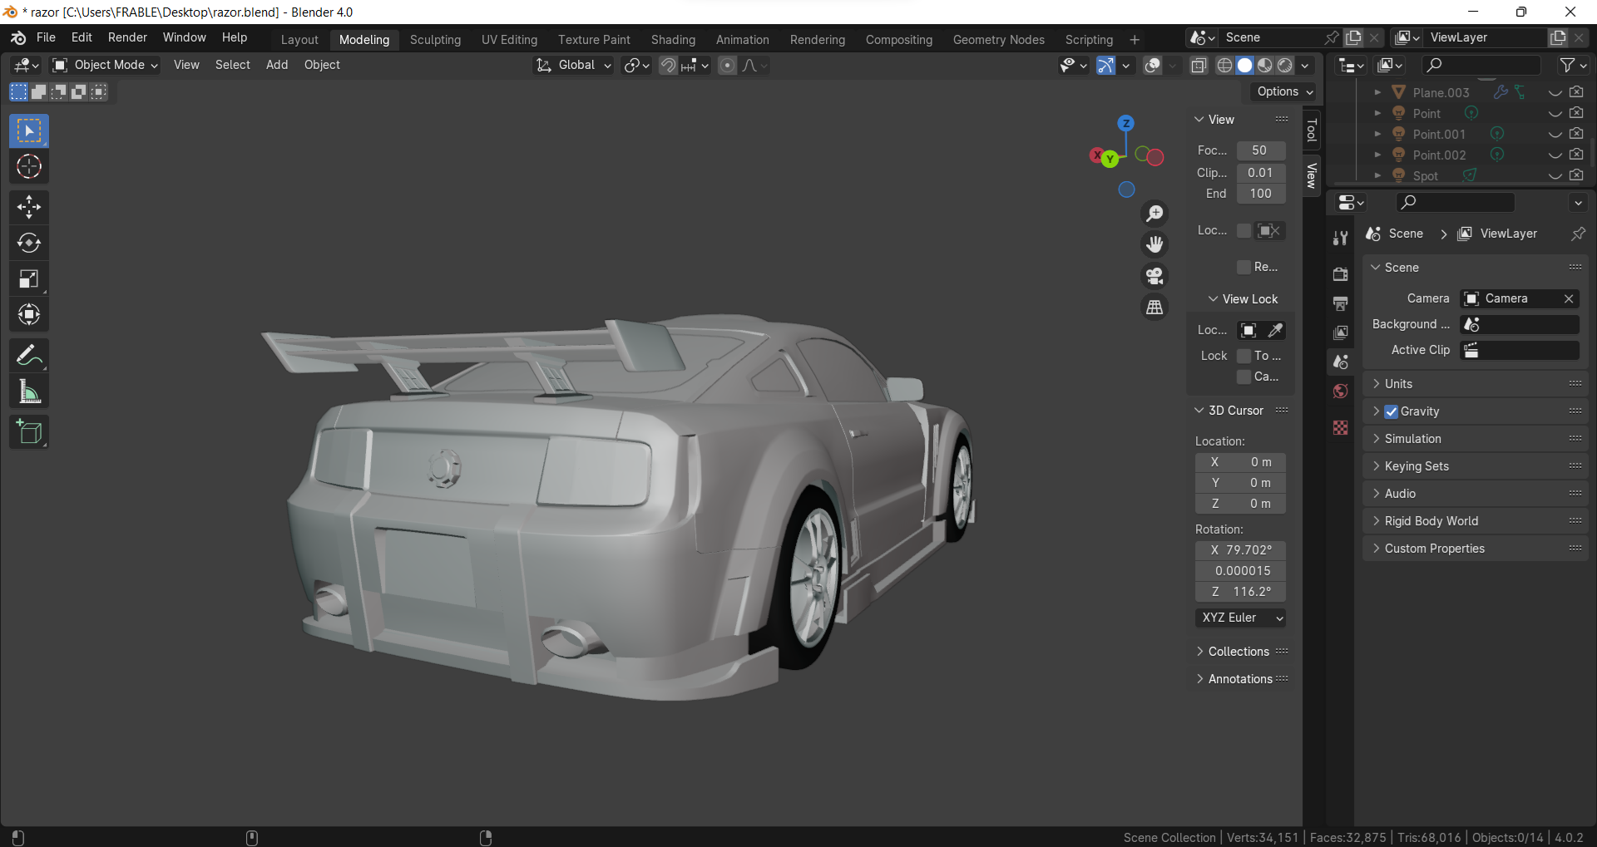The height and width of the screenshot is (847, 1597).
Task: Toggle camera view button in viewport
Action: (x=1154, y=276)
